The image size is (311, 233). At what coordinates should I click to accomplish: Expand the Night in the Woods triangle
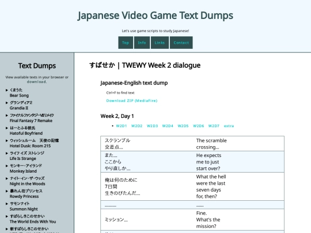coord(7,178)
